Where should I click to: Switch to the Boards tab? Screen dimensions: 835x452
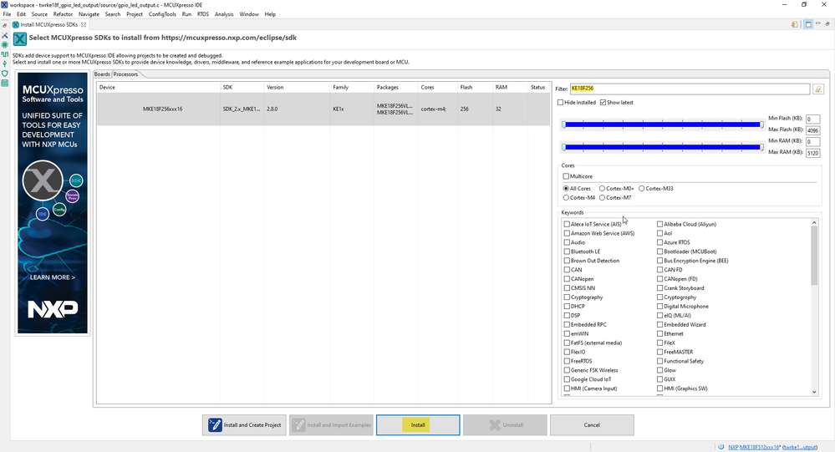click(102, 74)
